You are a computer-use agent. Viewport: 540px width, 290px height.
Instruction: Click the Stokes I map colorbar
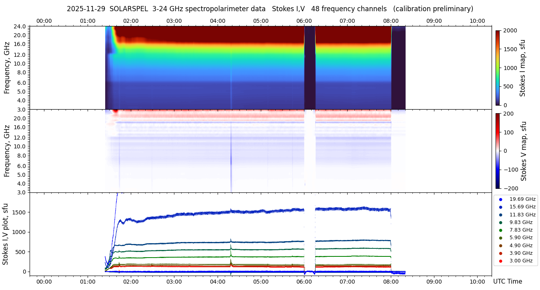(x=498, y=68)
